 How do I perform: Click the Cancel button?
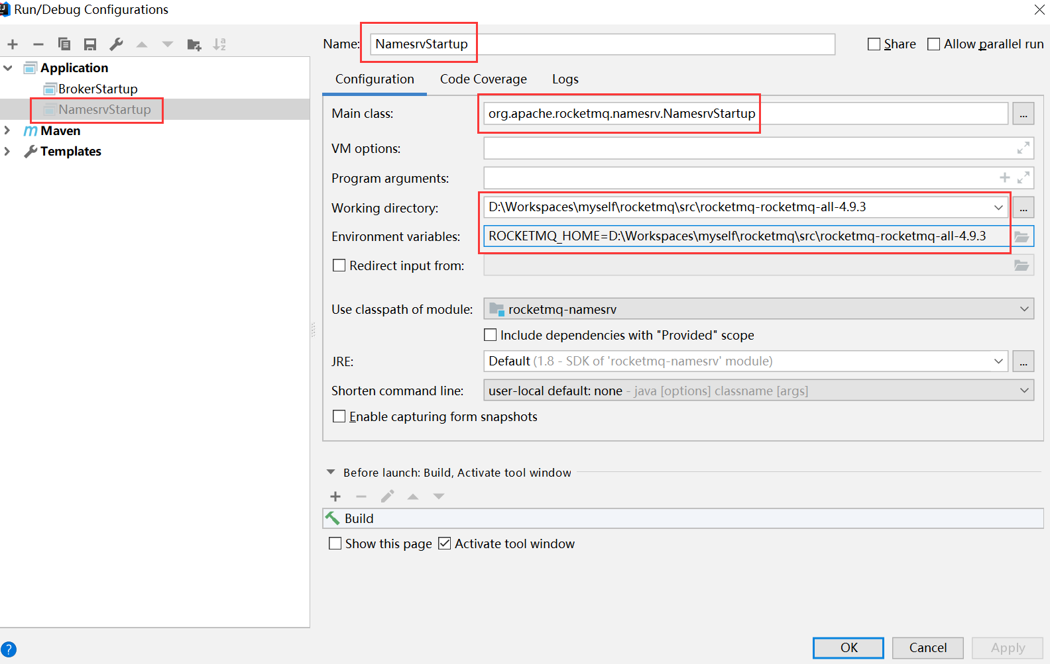click(927, 647)
